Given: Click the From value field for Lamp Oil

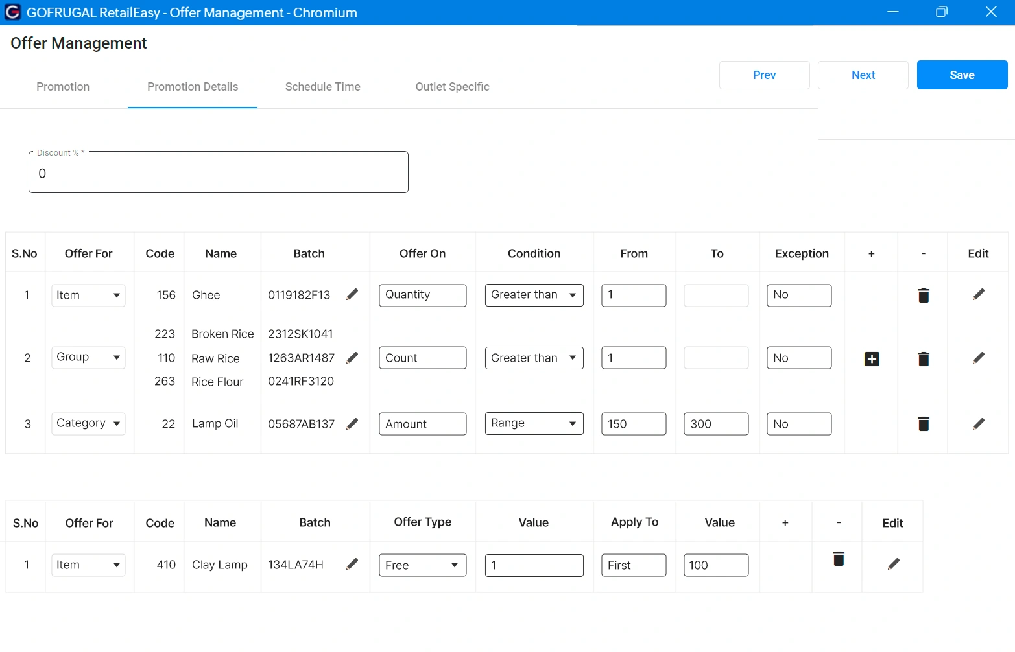Looking at the screenshot, I should pos(634,423).
